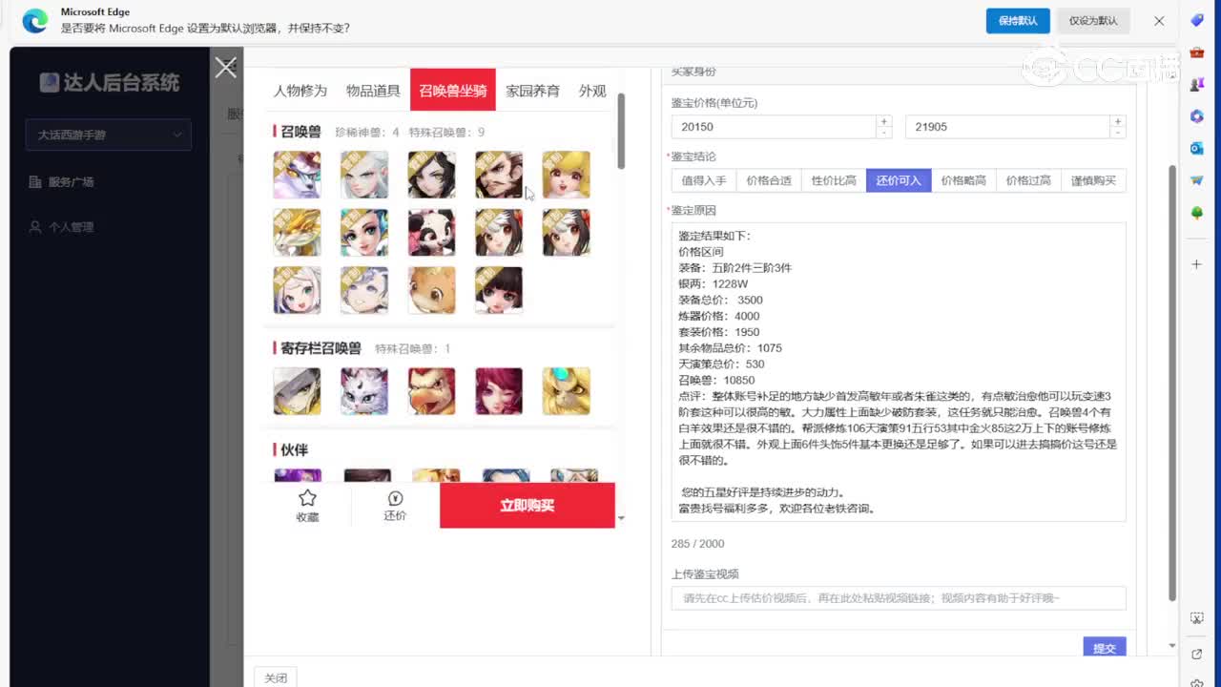Screen dimensions: 1221x687
Task: Click the panda summoned beast thumbnail
Action: pyautogui.click(x=431, y=232)
